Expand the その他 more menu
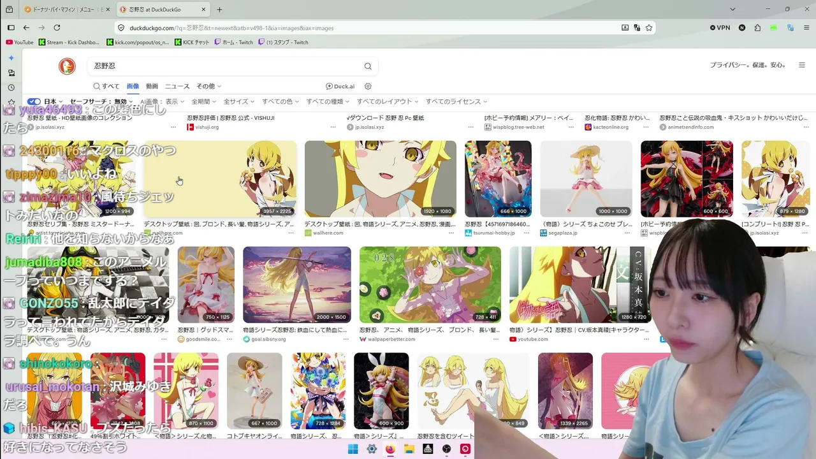This screenshot has height=459, width=816. click(208, 86)
